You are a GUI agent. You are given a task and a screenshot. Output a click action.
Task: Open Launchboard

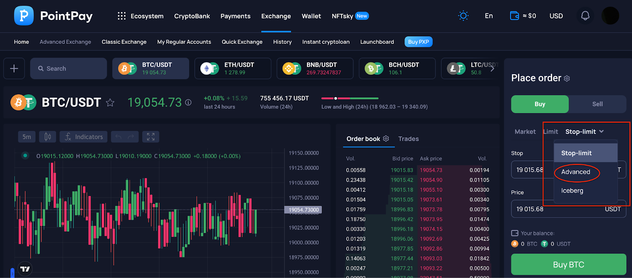(x=377, y=42)
